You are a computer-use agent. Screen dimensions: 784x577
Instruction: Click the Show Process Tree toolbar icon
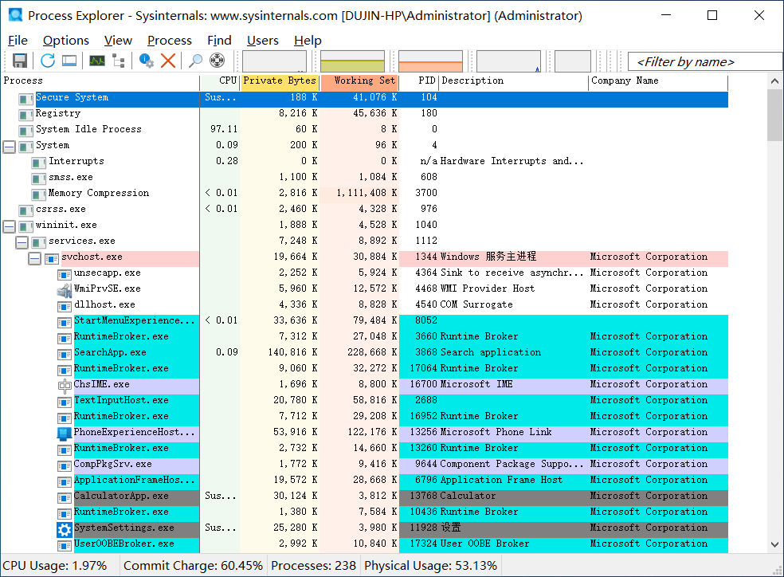point(118,61)
